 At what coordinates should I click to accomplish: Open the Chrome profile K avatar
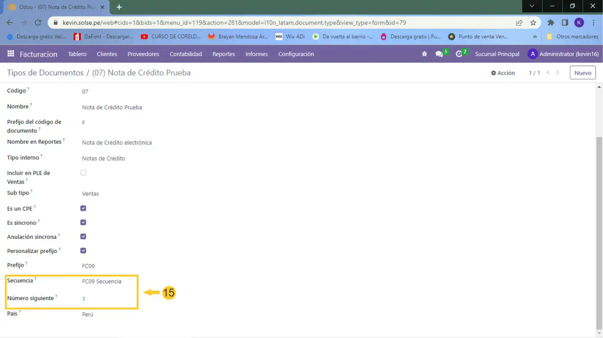tap(579, 23)
